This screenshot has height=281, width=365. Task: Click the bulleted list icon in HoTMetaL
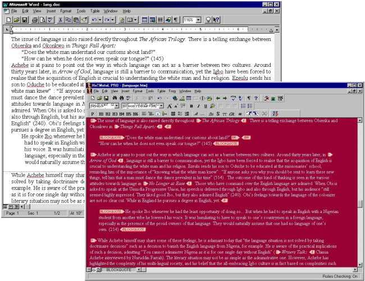(250, 106)
